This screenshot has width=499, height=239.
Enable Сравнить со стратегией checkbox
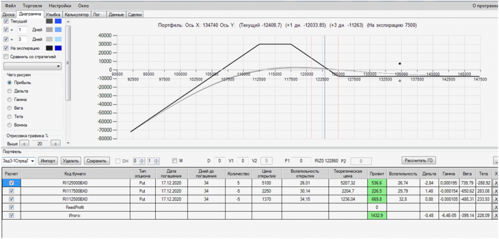(6, 57)
